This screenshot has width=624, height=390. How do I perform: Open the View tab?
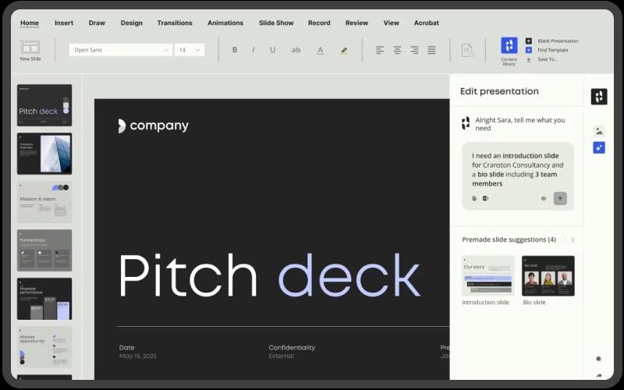pyautogui.click(x=392, y=23)
